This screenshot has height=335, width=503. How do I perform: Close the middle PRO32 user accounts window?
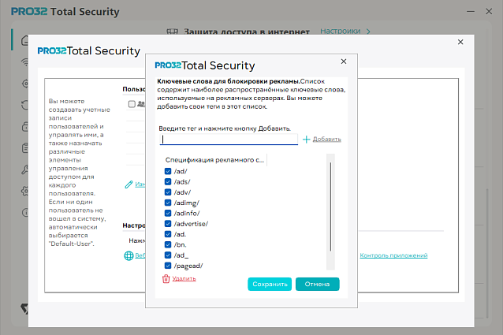(x=460, y=42)
